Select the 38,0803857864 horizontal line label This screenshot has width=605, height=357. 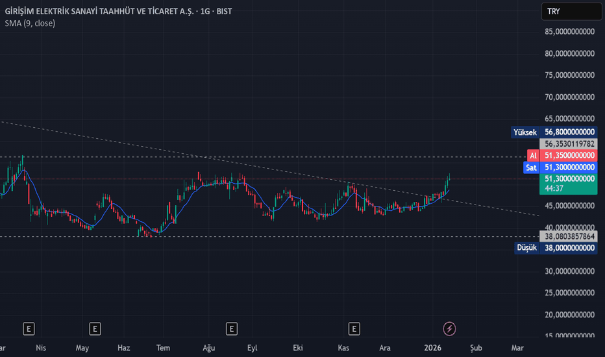[x=569, y=236]
